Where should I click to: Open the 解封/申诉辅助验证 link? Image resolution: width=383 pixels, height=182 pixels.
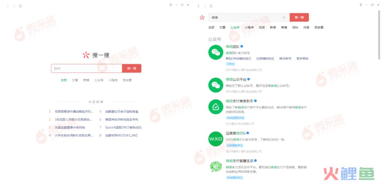238,59
